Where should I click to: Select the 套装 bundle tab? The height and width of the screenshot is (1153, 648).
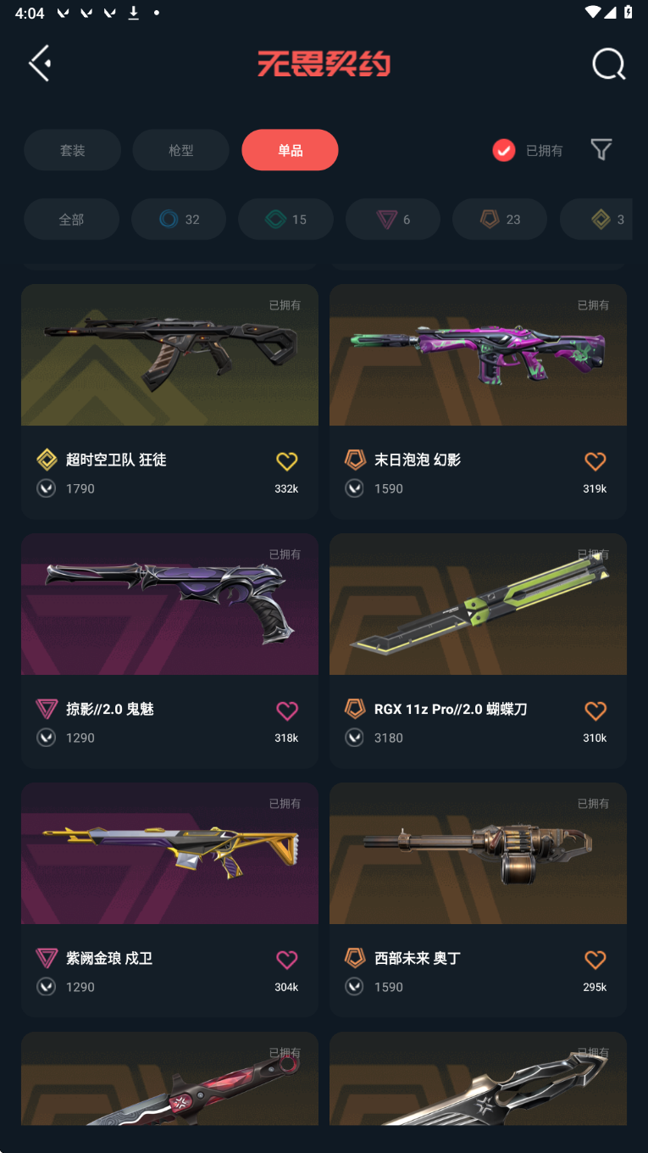(x=72, y=150)
